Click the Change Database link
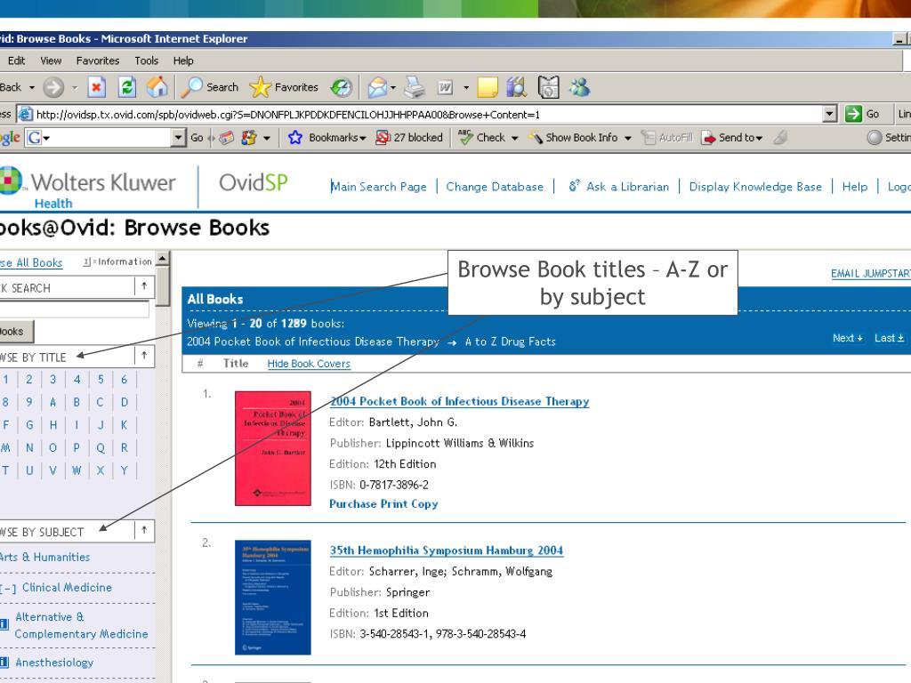Image resolution: width=911 pixels, height=683 pixels. (495, 187)
